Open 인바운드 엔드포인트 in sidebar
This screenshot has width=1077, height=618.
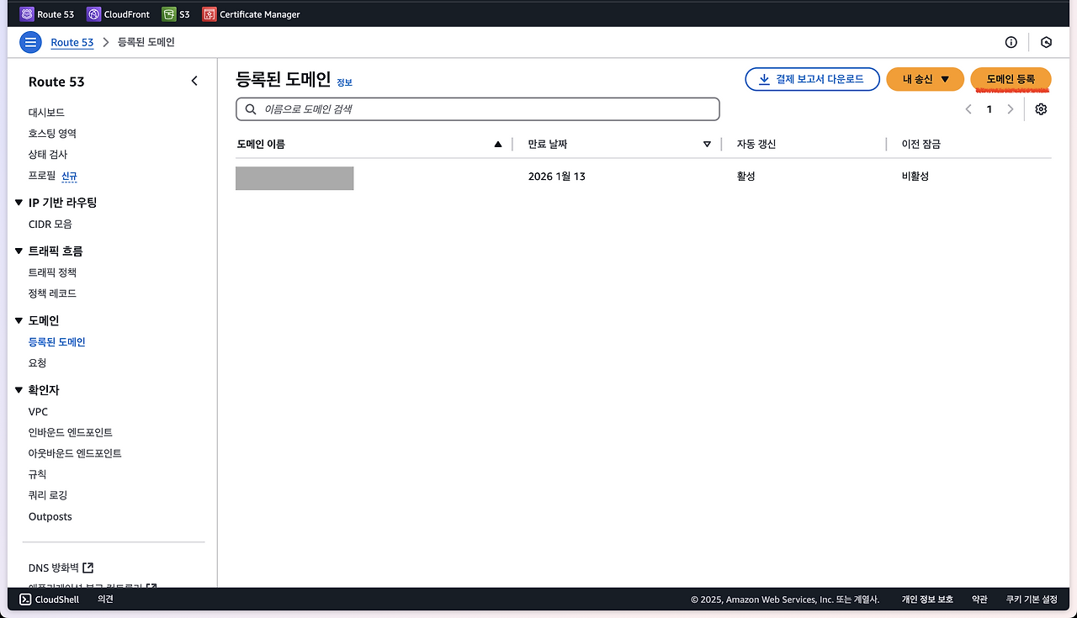click(x=70, y=432)
